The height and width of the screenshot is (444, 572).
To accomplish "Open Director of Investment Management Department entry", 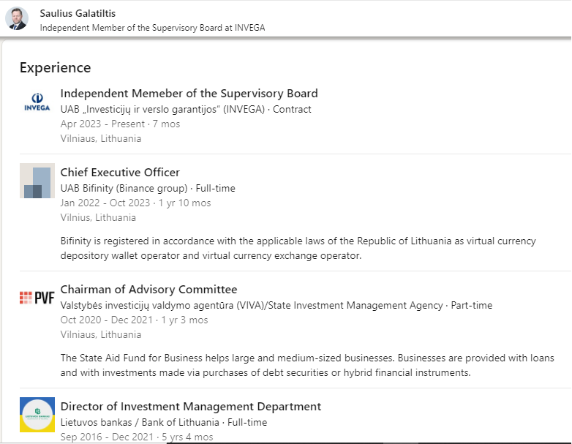I will (x=190, y=407).
